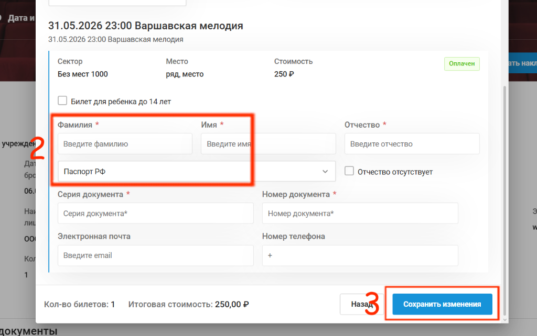Focus the Введите email input field

(155, 255)
